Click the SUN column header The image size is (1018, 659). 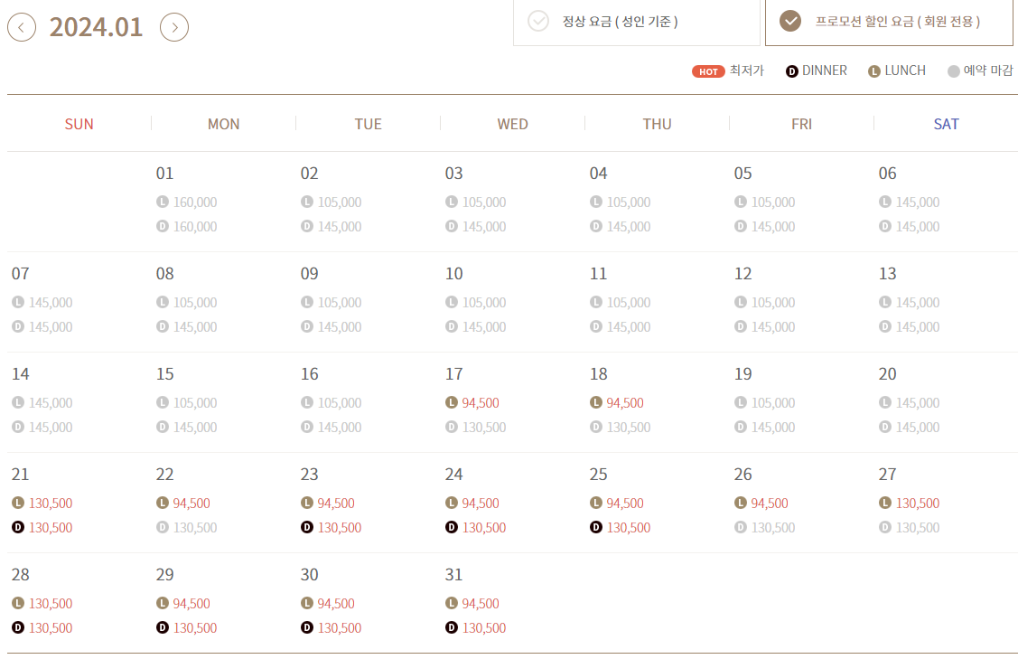coord(79,124)
